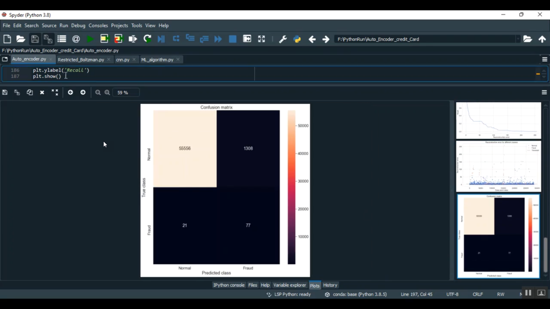Screen dimensions: 550x309
Task: Copy plot to clipboard icon
Action: click(30, 93)
